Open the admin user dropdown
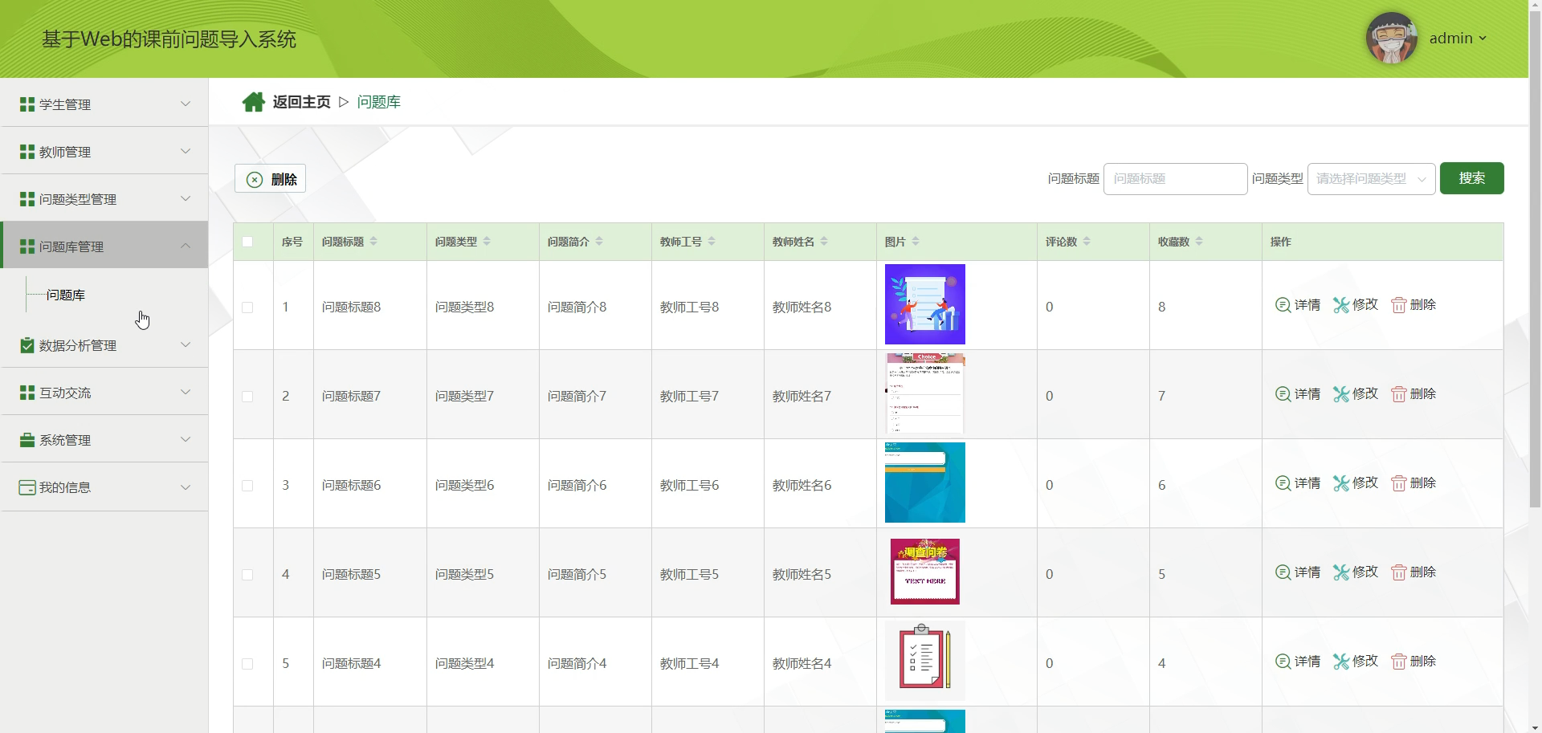 pos(1458,38)
